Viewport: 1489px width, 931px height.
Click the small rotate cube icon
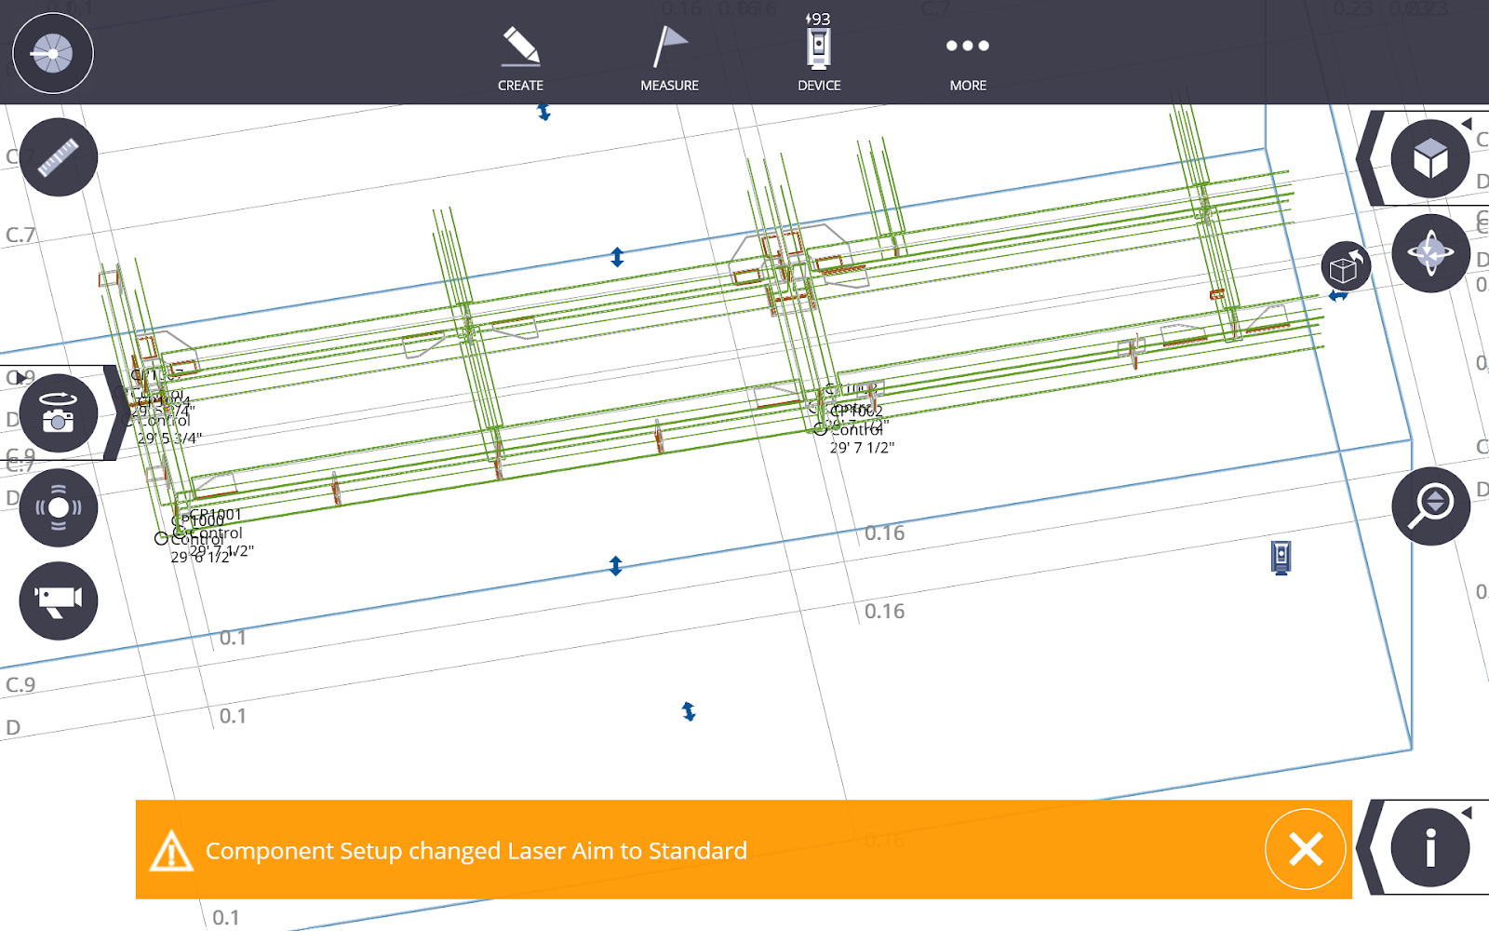pos(1346,267)
